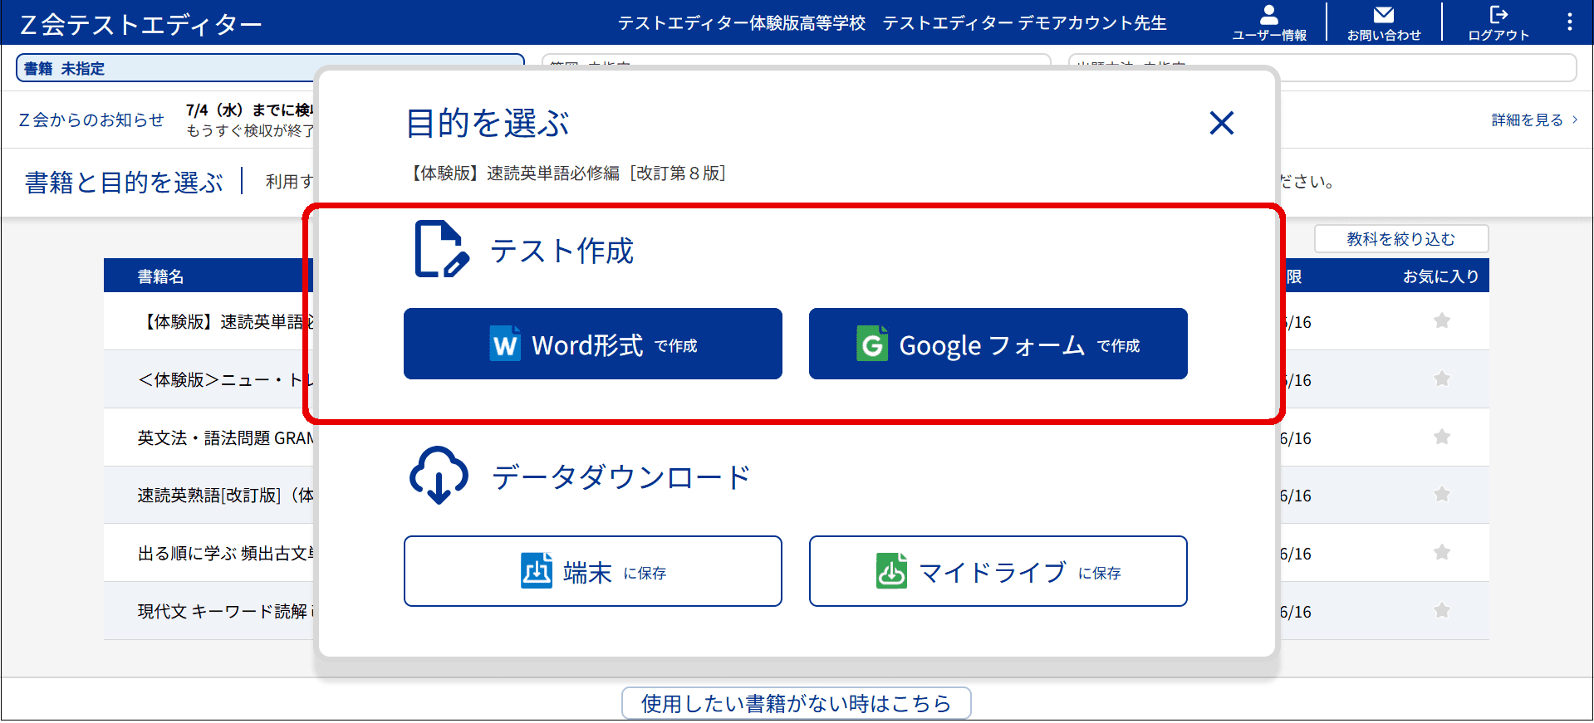1594x723 pixels.
Task: Close the purpose selection dialog
Action: point(1221,123)
